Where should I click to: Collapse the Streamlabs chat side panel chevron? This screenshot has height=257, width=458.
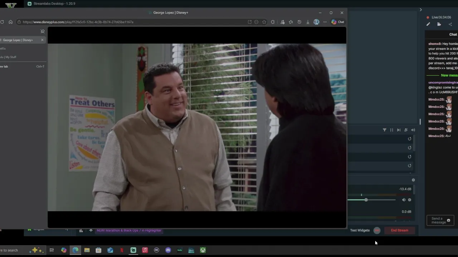(x=421, y=10)
